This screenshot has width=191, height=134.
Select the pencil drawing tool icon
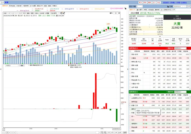tap(64, 13)
